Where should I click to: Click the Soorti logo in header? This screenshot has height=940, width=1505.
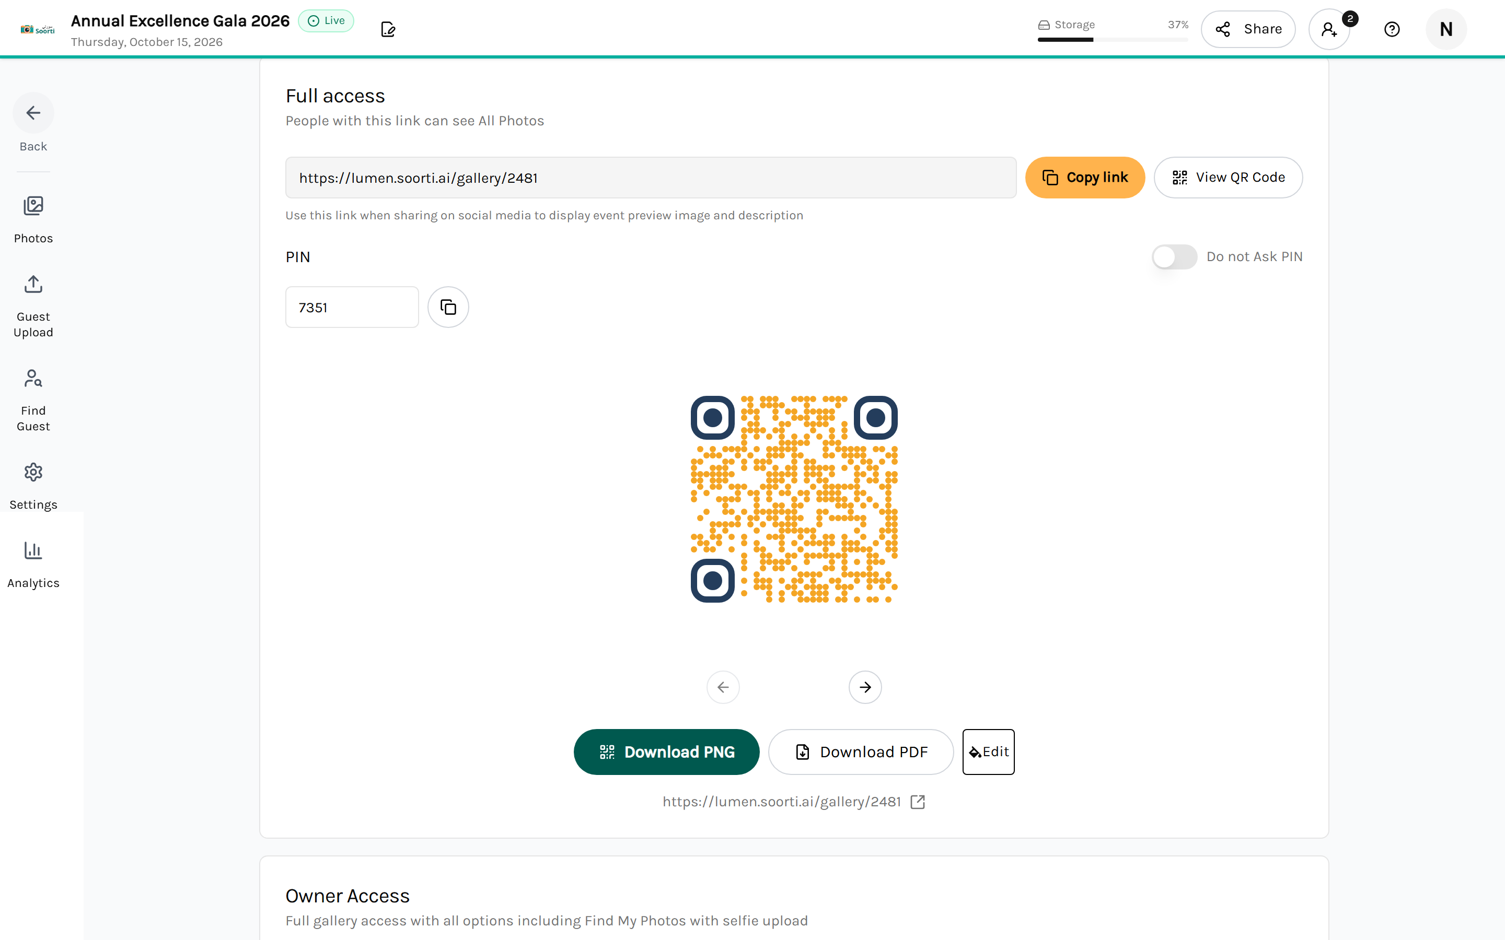pos(37,29)
